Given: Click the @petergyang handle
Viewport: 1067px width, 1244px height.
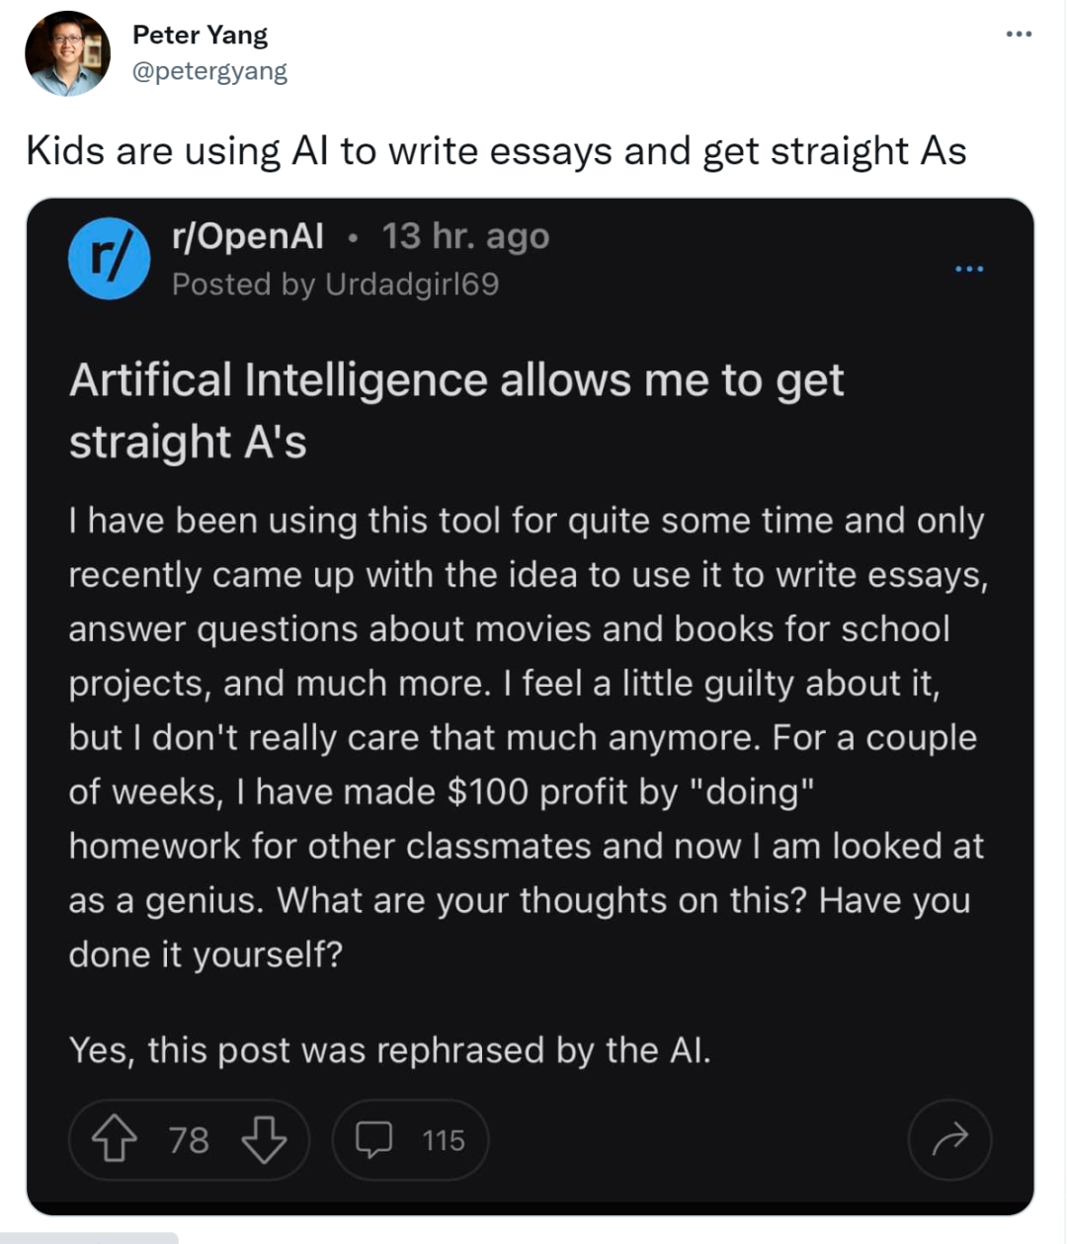Looking at the screenshot, I should [209, 72].
